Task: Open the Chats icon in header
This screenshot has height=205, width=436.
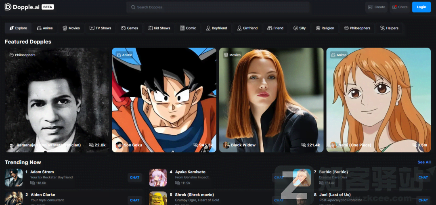Action: click(394, 7)
